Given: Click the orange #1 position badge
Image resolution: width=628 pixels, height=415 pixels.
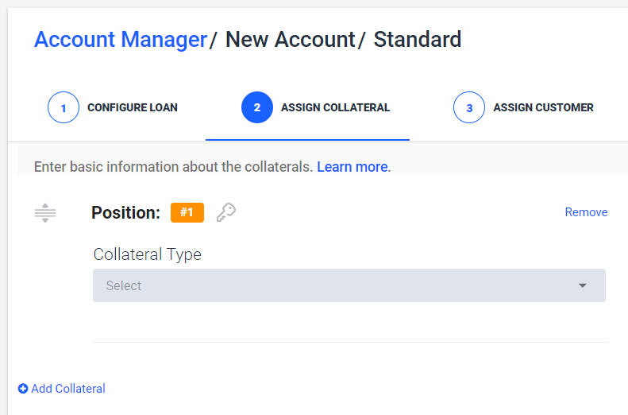Looking at the screenshot, I should click(187, 212).
